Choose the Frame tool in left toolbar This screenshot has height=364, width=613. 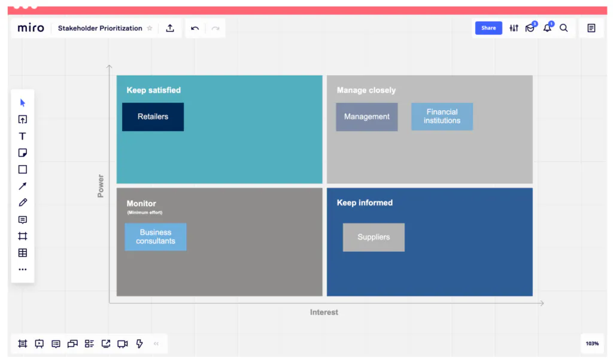pos(23,236)
